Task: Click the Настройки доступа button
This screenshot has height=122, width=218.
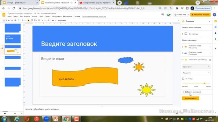Action: 201,15
